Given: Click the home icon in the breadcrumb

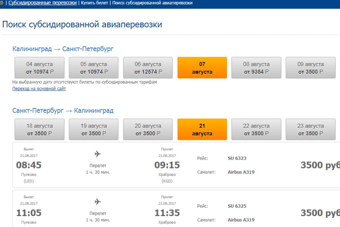Looking at the screenshot, I should pyautogui.click(x=2, y=3).
